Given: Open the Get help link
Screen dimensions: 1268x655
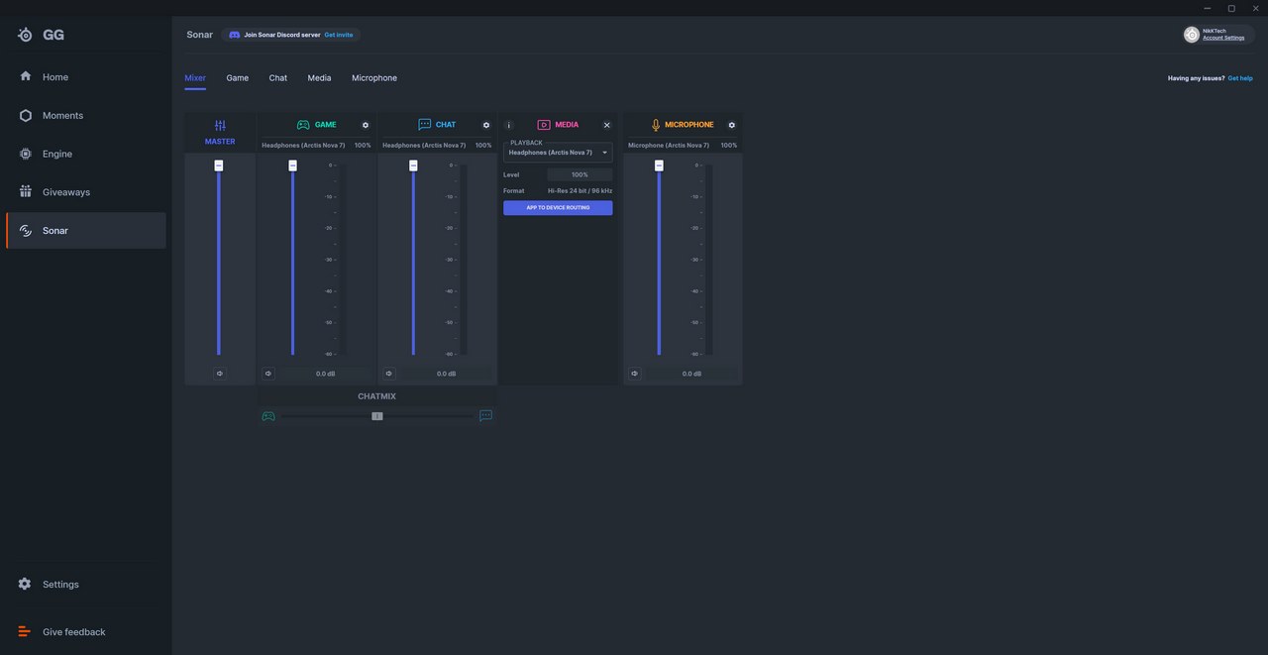Looking at the screenshot, I should click(x=1240, y=78).
